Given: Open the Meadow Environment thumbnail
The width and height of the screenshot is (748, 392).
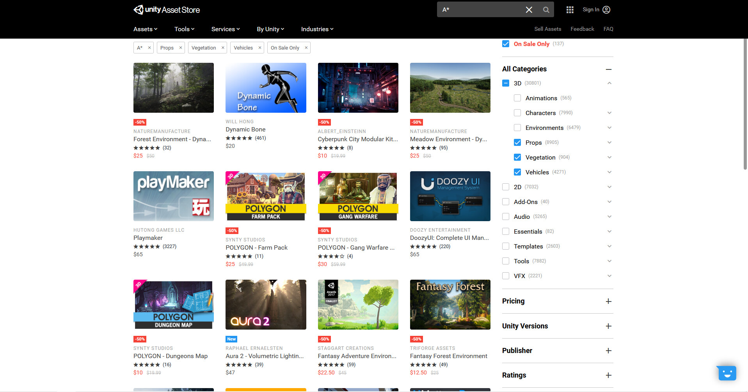Looking at the screenshot, I should tap(450, 88).
